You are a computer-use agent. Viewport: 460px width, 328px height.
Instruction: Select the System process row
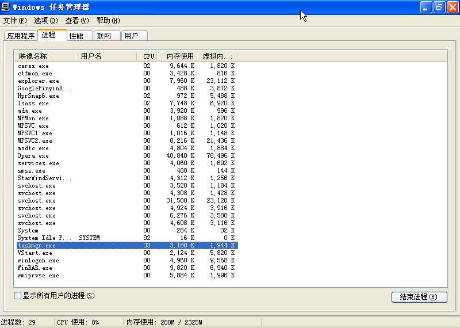[127, 231]
